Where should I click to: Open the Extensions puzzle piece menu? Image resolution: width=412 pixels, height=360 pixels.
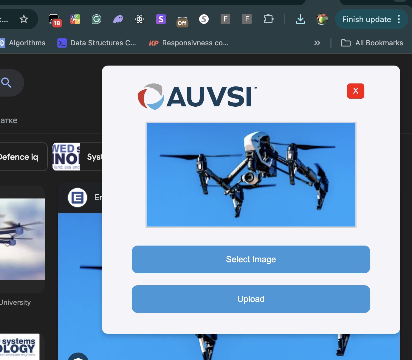(269, 19)
